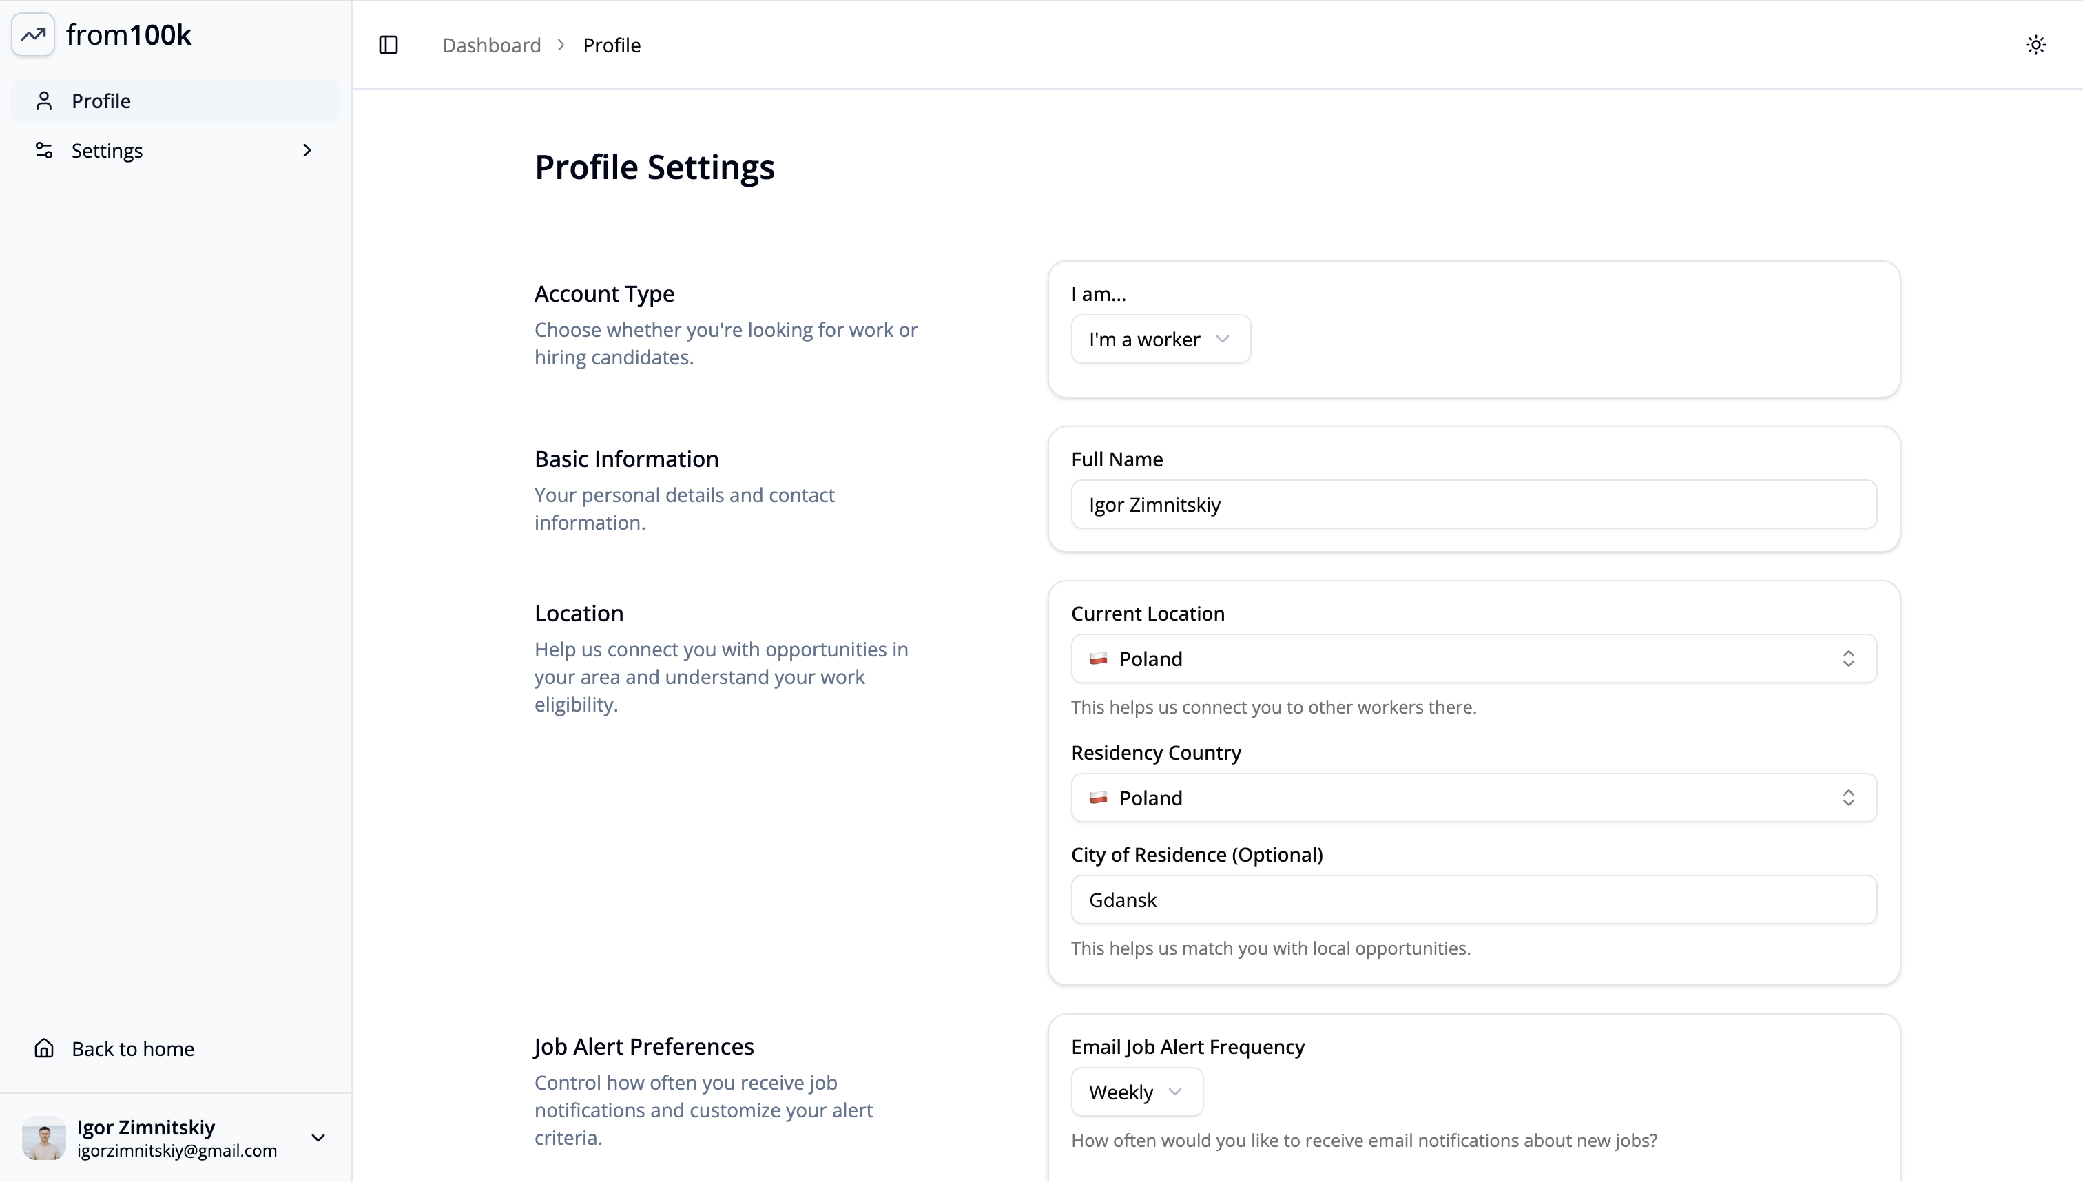Click the Poland flag in Residency Country
The image size is (2083, 1182).
click(x=1098, y=798)
